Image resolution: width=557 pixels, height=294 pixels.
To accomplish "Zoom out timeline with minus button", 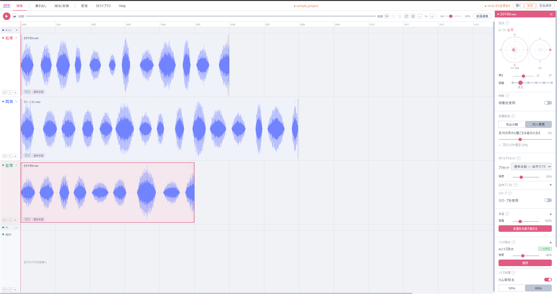I will point(419,16).
